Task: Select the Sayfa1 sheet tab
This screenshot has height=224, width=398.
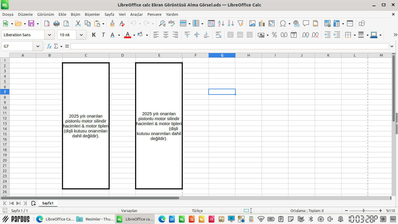Action: (x=48, y=203)
